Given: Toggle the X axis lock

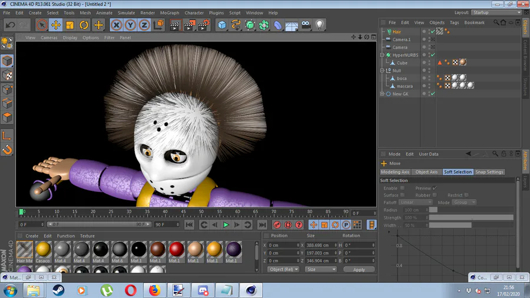Looking at the screenshot, I should 116,25.
